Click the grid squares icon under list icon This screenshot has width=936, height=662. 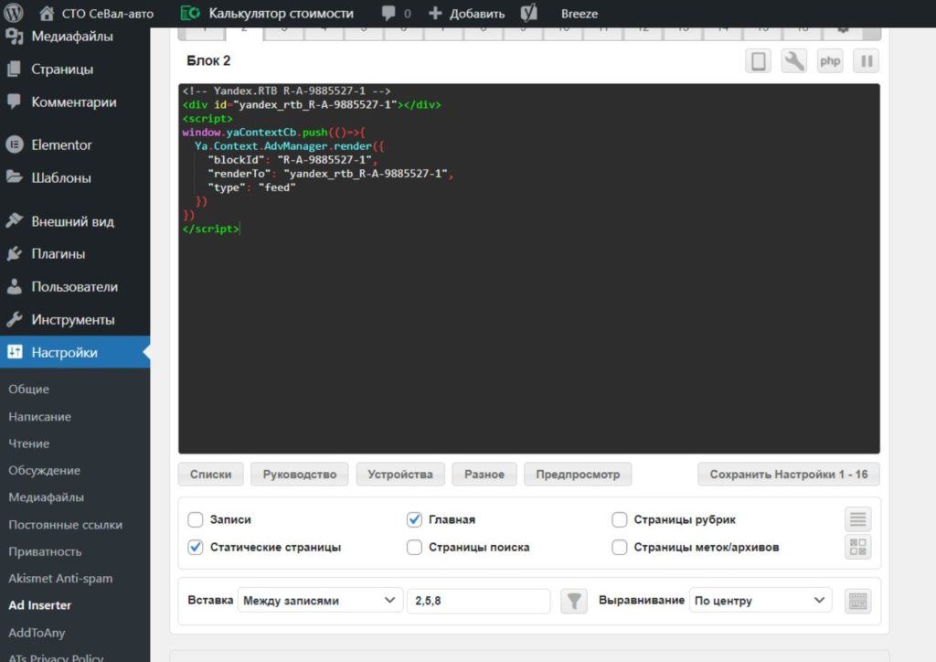(x=857, y=547)
